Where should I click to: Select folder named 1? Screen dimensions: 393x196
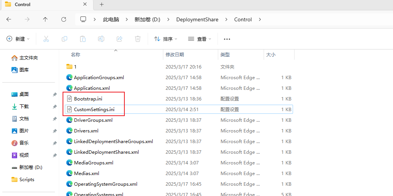[179, 67]
